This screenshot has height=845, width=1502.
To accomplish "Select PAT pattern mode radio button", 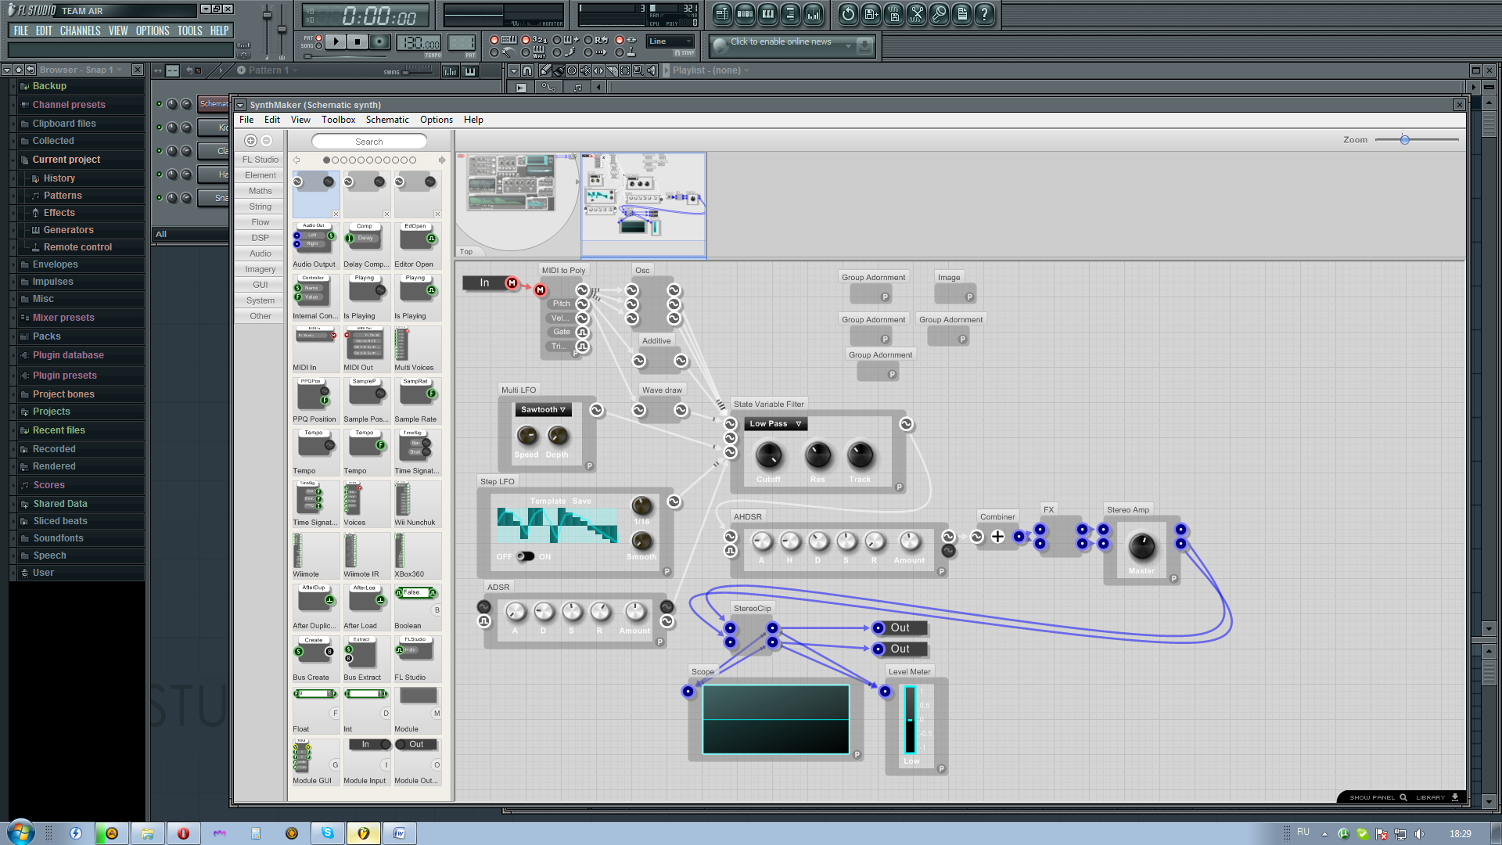I will pyautogui.click(x=320, y=38).
